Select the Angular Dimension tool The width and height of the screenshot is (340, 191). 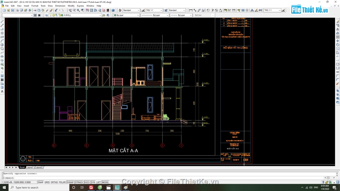220,10
